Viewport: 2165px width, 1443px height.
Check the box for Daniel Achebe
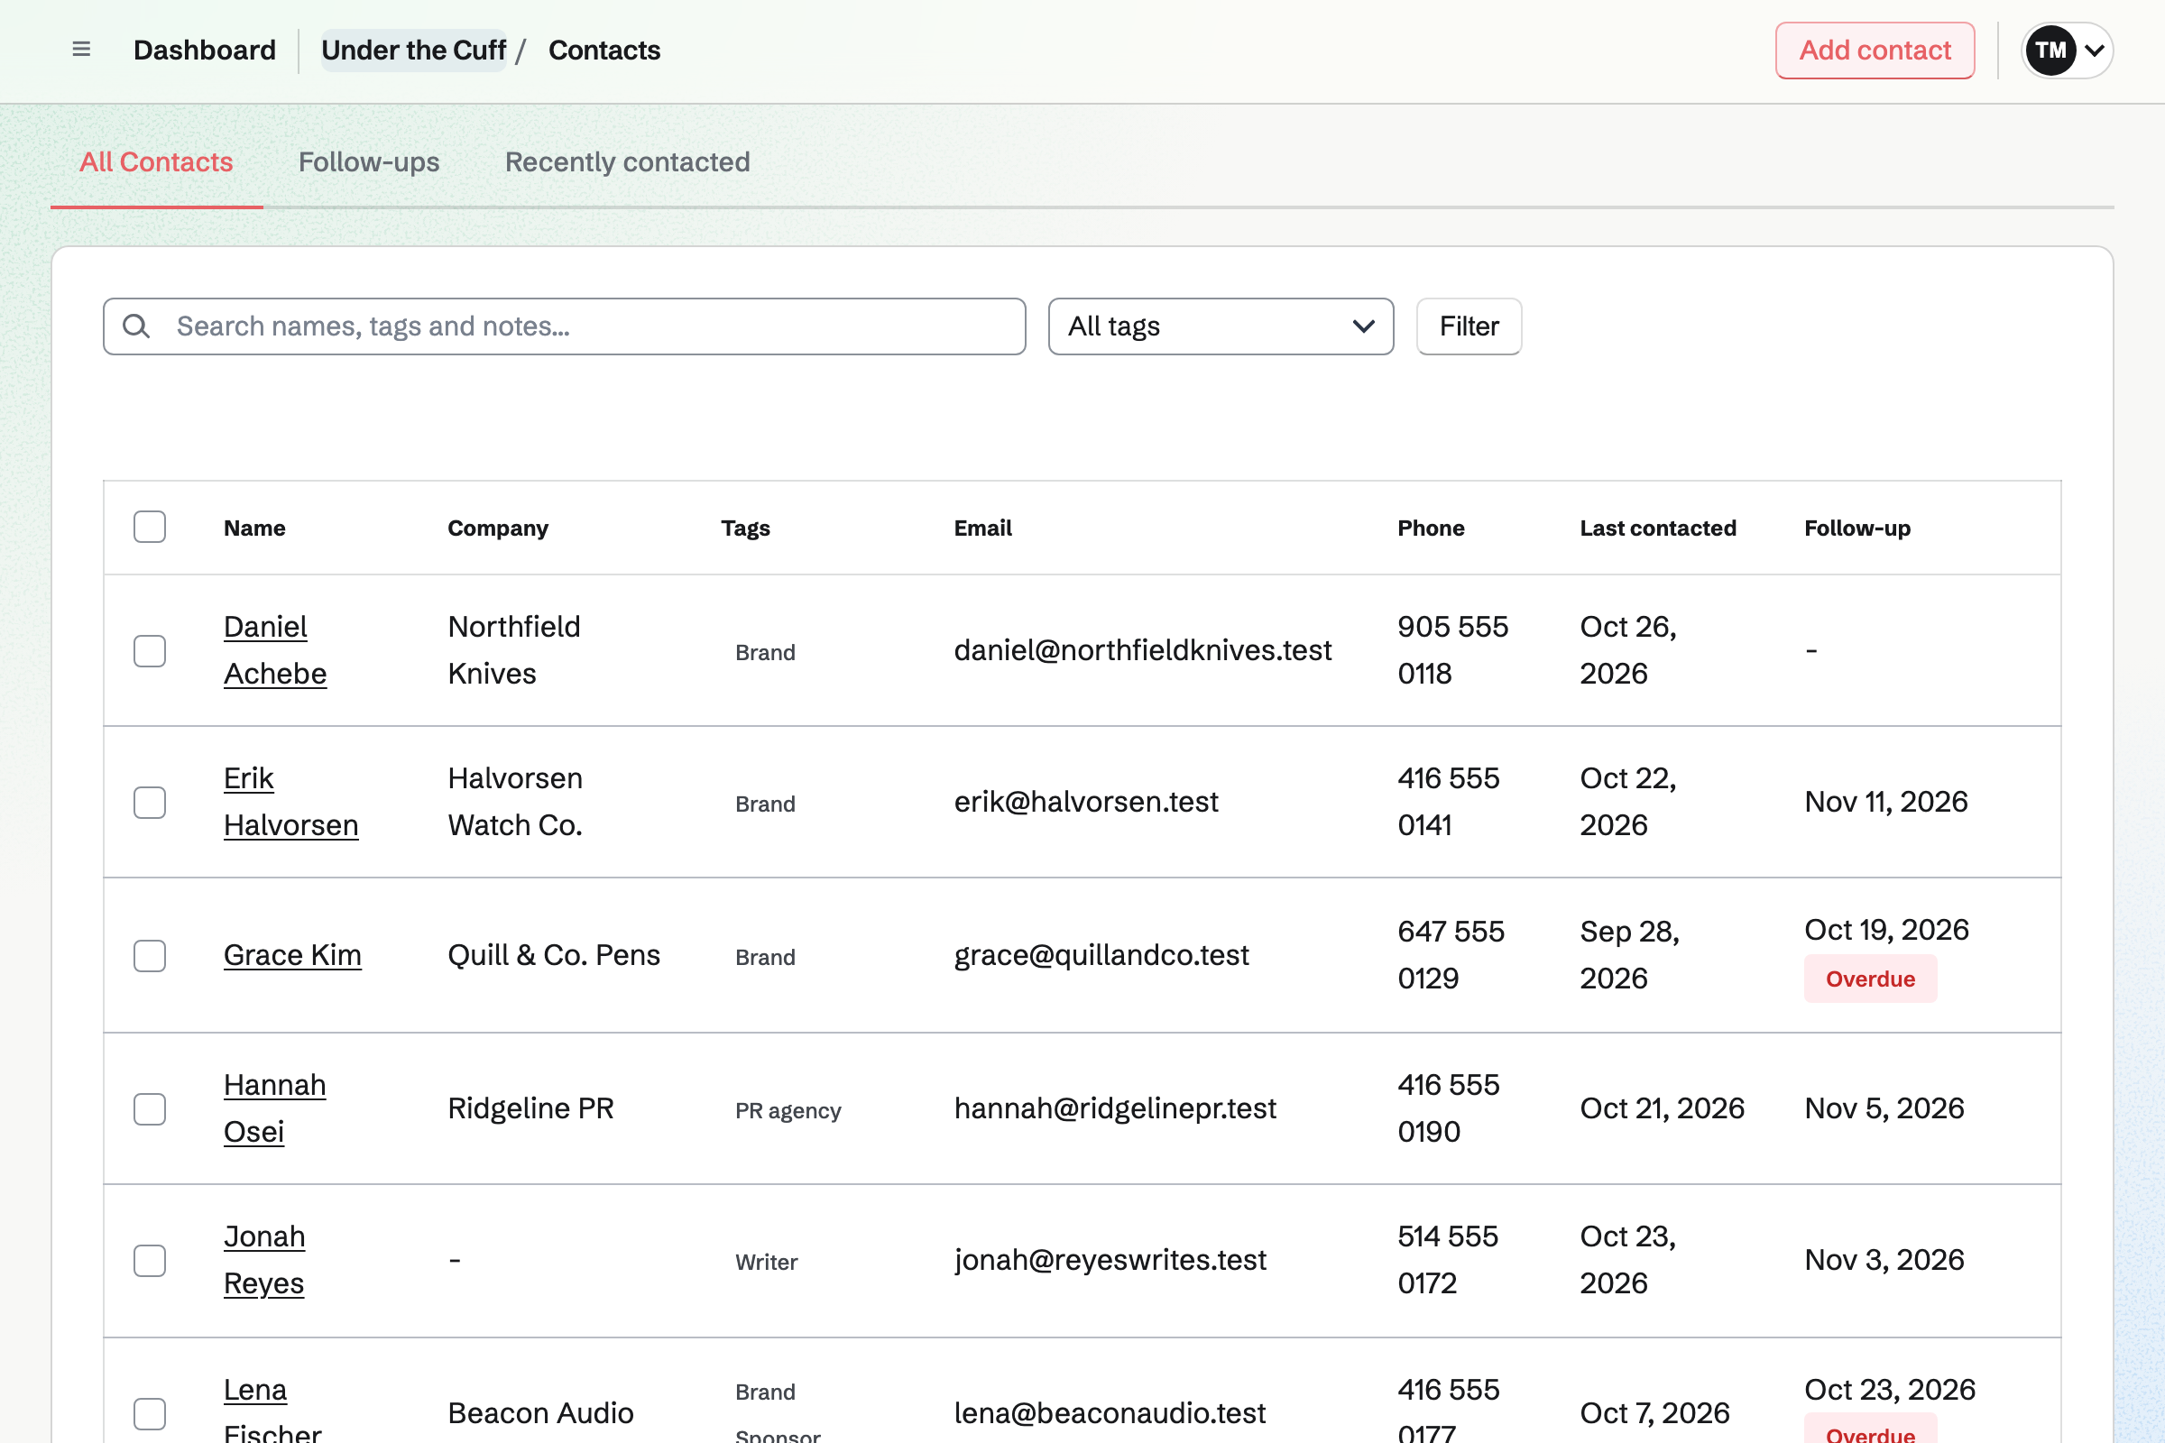click(x=149, y=650)
